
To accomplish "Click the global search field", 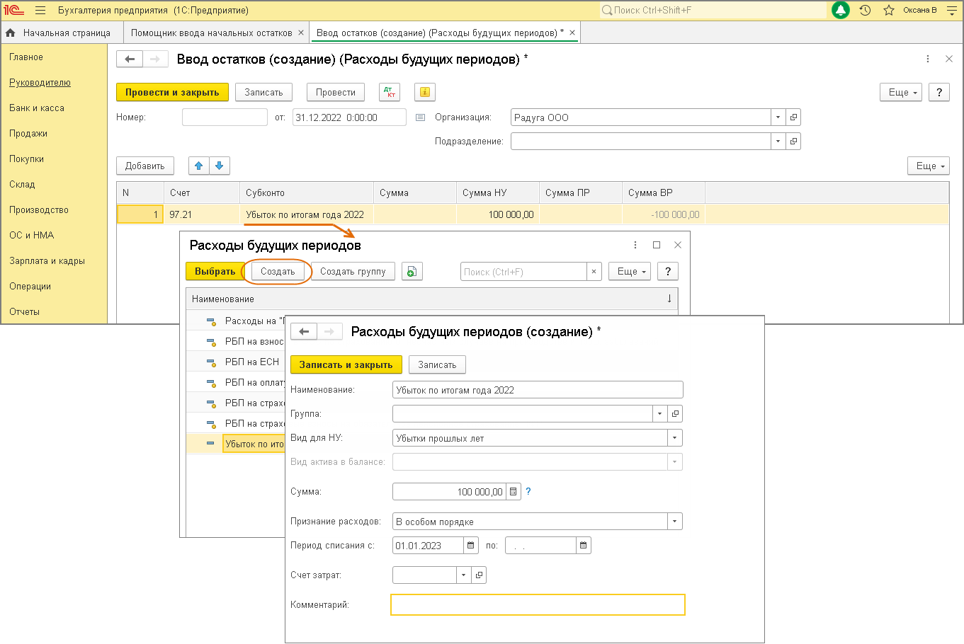I will [713, 11].
